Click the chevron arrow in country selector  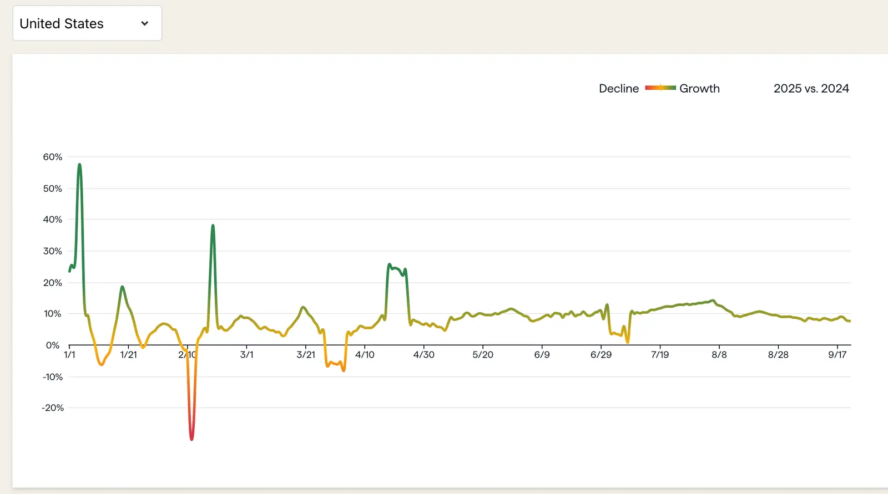coord(145,23)
